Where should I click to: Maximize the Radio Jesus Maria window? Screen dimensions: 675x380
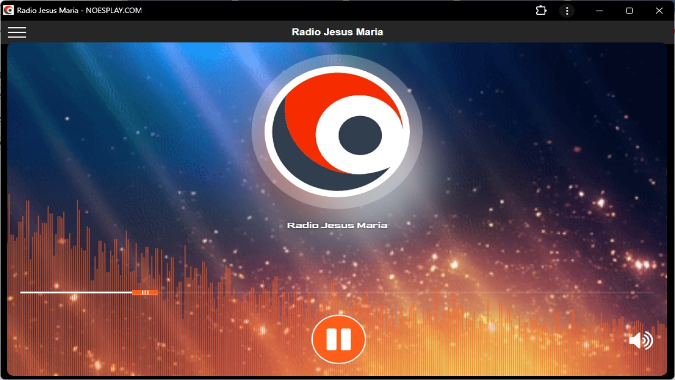click(629, 11)
